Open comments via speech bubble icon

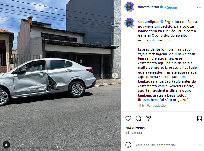138,119
